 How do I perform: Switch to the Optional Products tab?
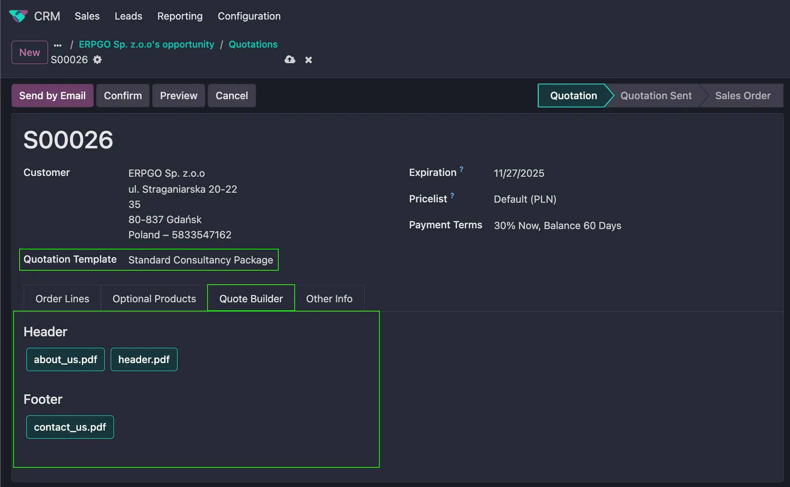[x=154, y=298]
